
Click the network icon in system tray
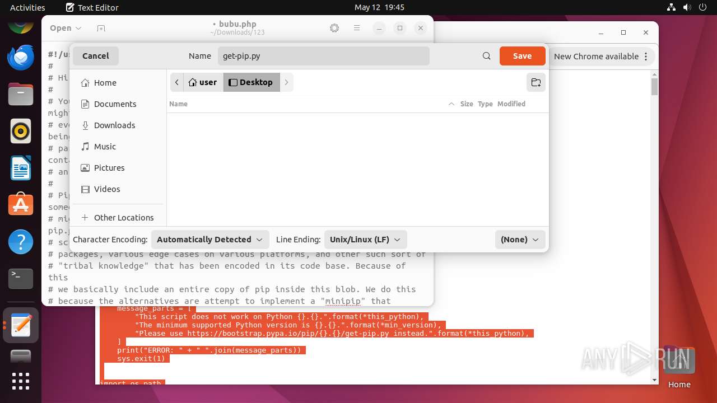671,7
